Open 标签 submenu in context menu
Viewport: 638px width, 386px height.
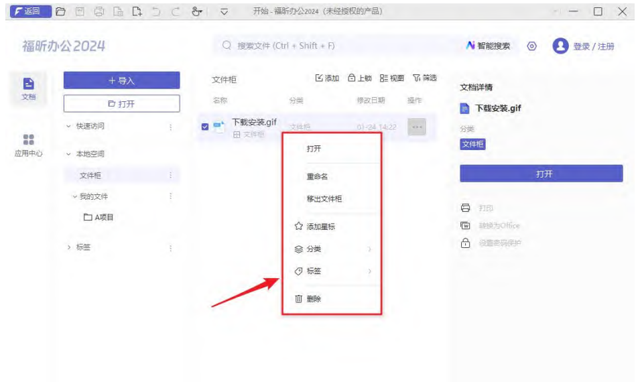tap(332, 271)
